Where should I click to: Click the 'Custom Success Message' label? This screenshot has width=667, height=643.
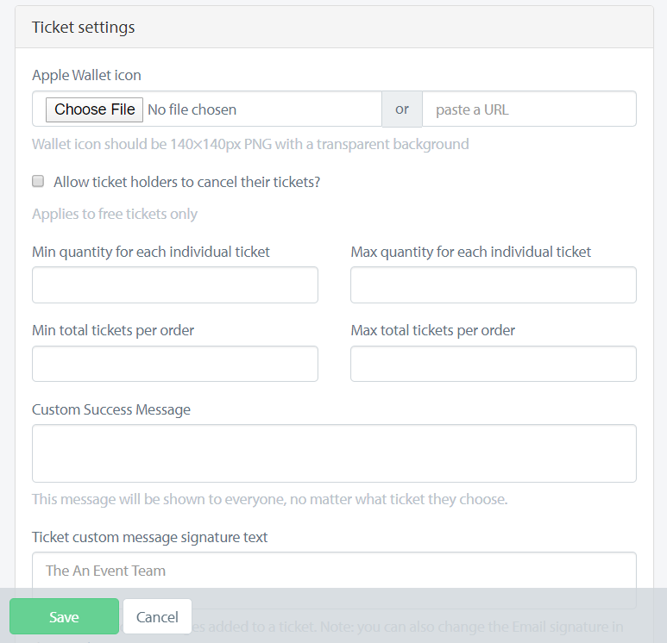[x=111, y=409]
